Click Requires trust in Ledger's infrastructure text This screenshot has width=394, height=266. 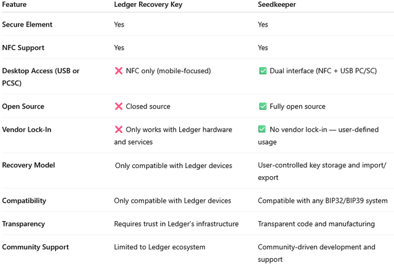pyautogui.click(x=176, y=224)
